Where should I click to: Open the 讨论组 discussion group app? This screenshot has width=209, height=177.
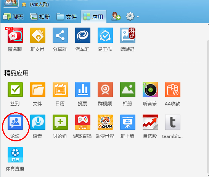pos(60,122)
